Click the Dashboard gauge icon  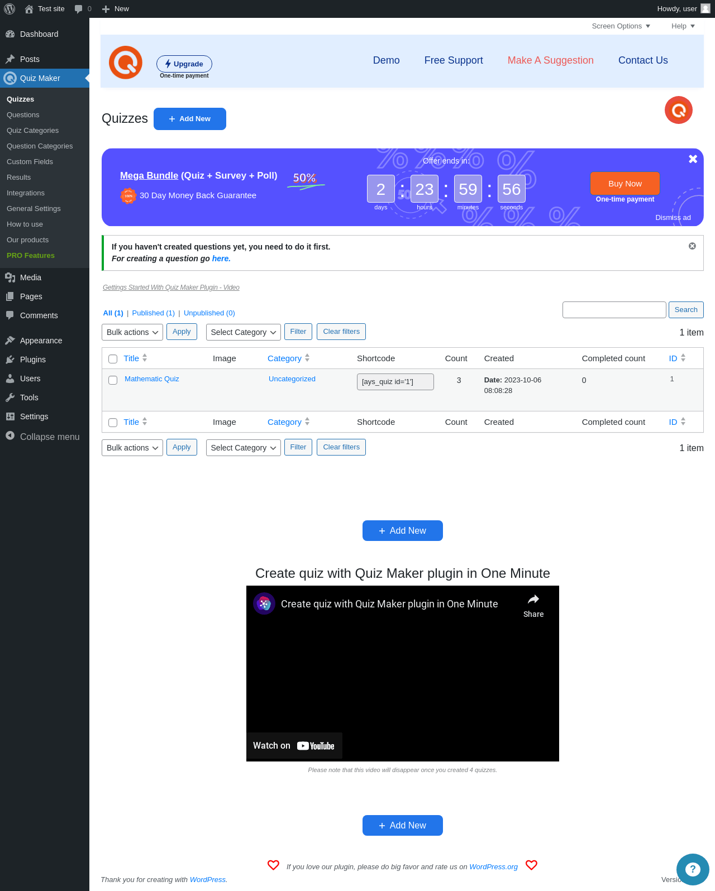pos(10,34)
